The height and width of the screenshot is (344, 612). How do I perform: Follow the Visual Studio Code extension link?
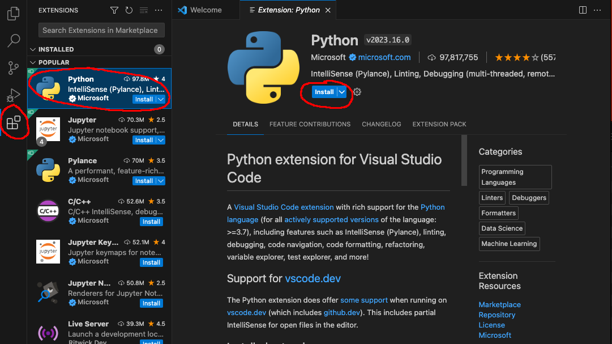284,207
